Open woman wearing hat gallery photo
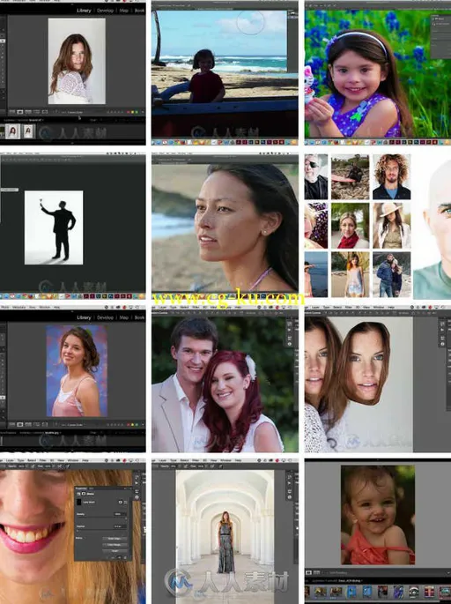This screenshot has width=451, height=604. 391,226
